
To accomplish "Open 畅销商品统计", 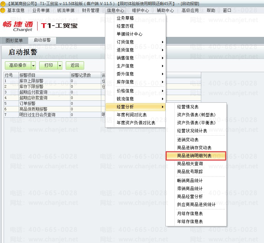I will click(196, 181).
